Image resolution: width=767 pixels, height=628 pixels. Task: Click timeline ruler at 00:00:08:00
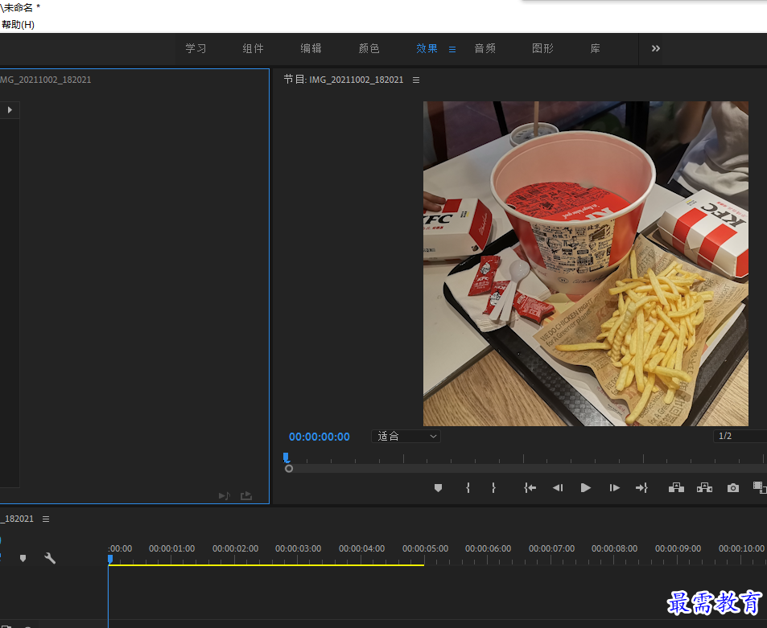click(x=614, y=549)
